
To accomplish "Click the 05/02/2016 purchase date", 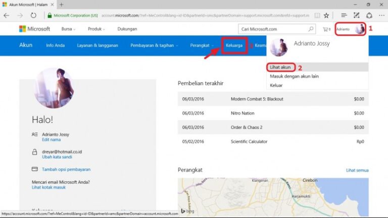I will [x=193, y=142].
